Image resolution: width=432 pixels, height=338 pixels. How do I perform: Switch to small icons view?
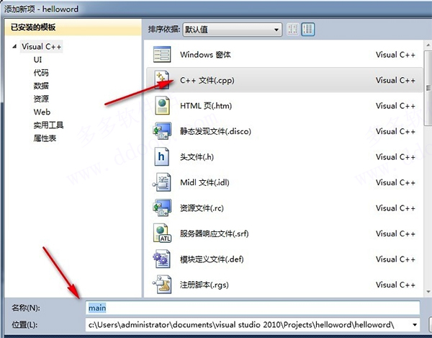tap(292, 30)
